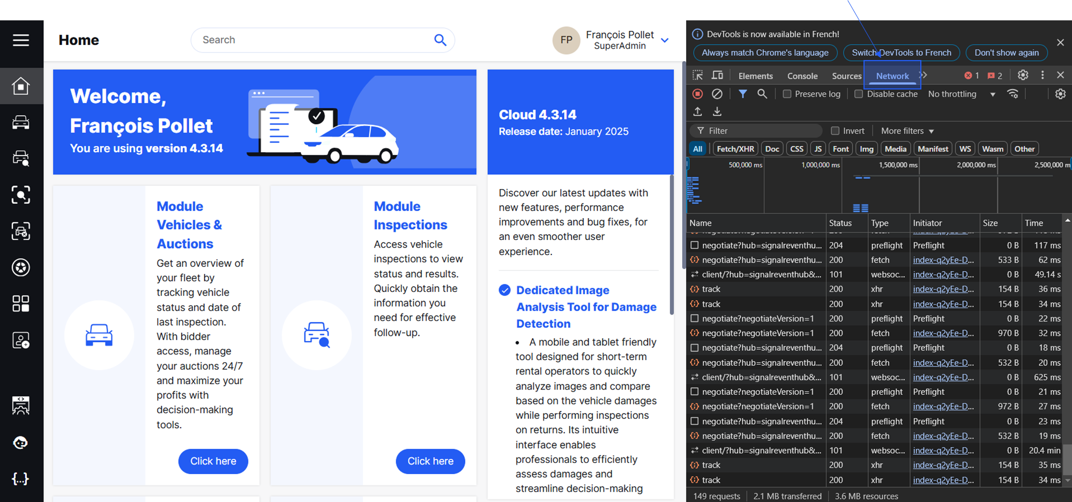Open the No throttling dropdown
The height and width of the screenshot is (502, 1072).
click(x=962, y=94)
